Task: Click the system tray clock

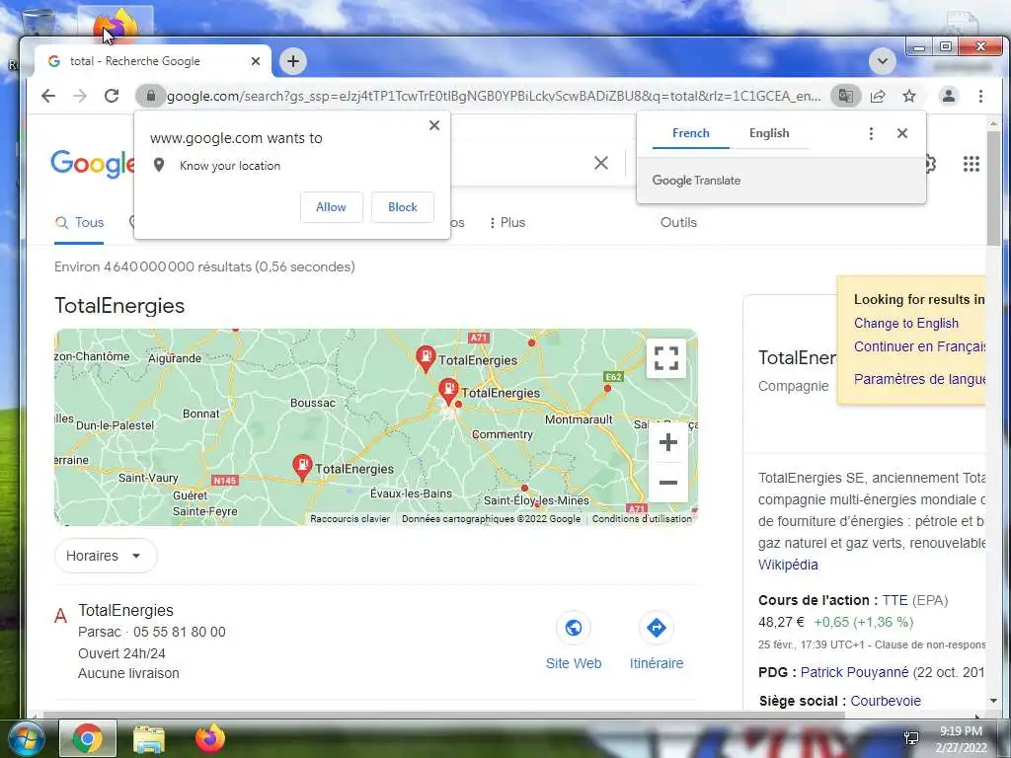Action: [961, 739]
